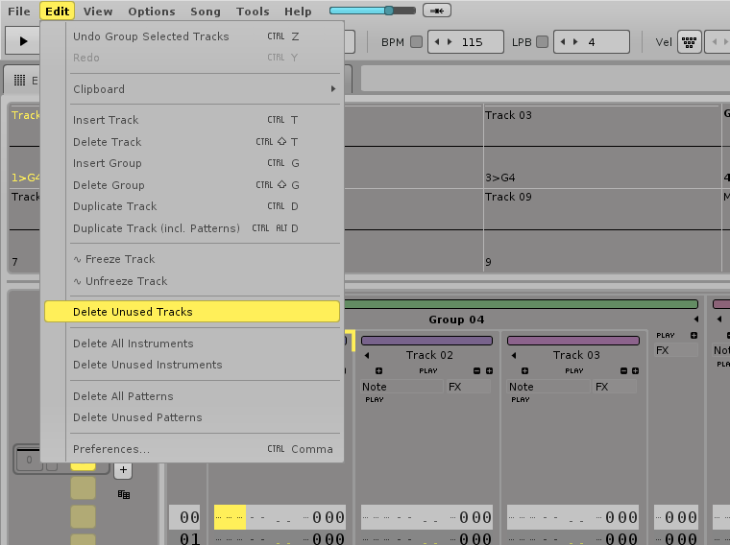Add an effect column to Group 04
The width and height of the screenshot is (730, 545).
click(693, 335)
